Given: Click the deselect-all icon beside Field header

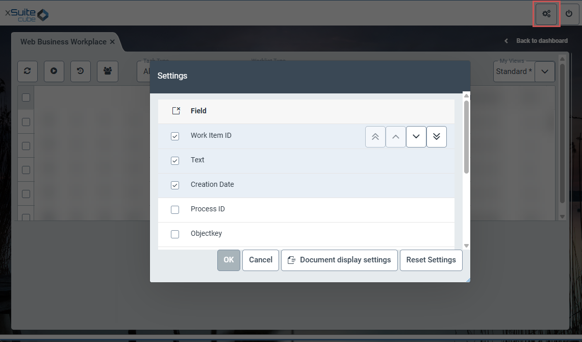Looking at the screenshot, I should tap(176, 111).
